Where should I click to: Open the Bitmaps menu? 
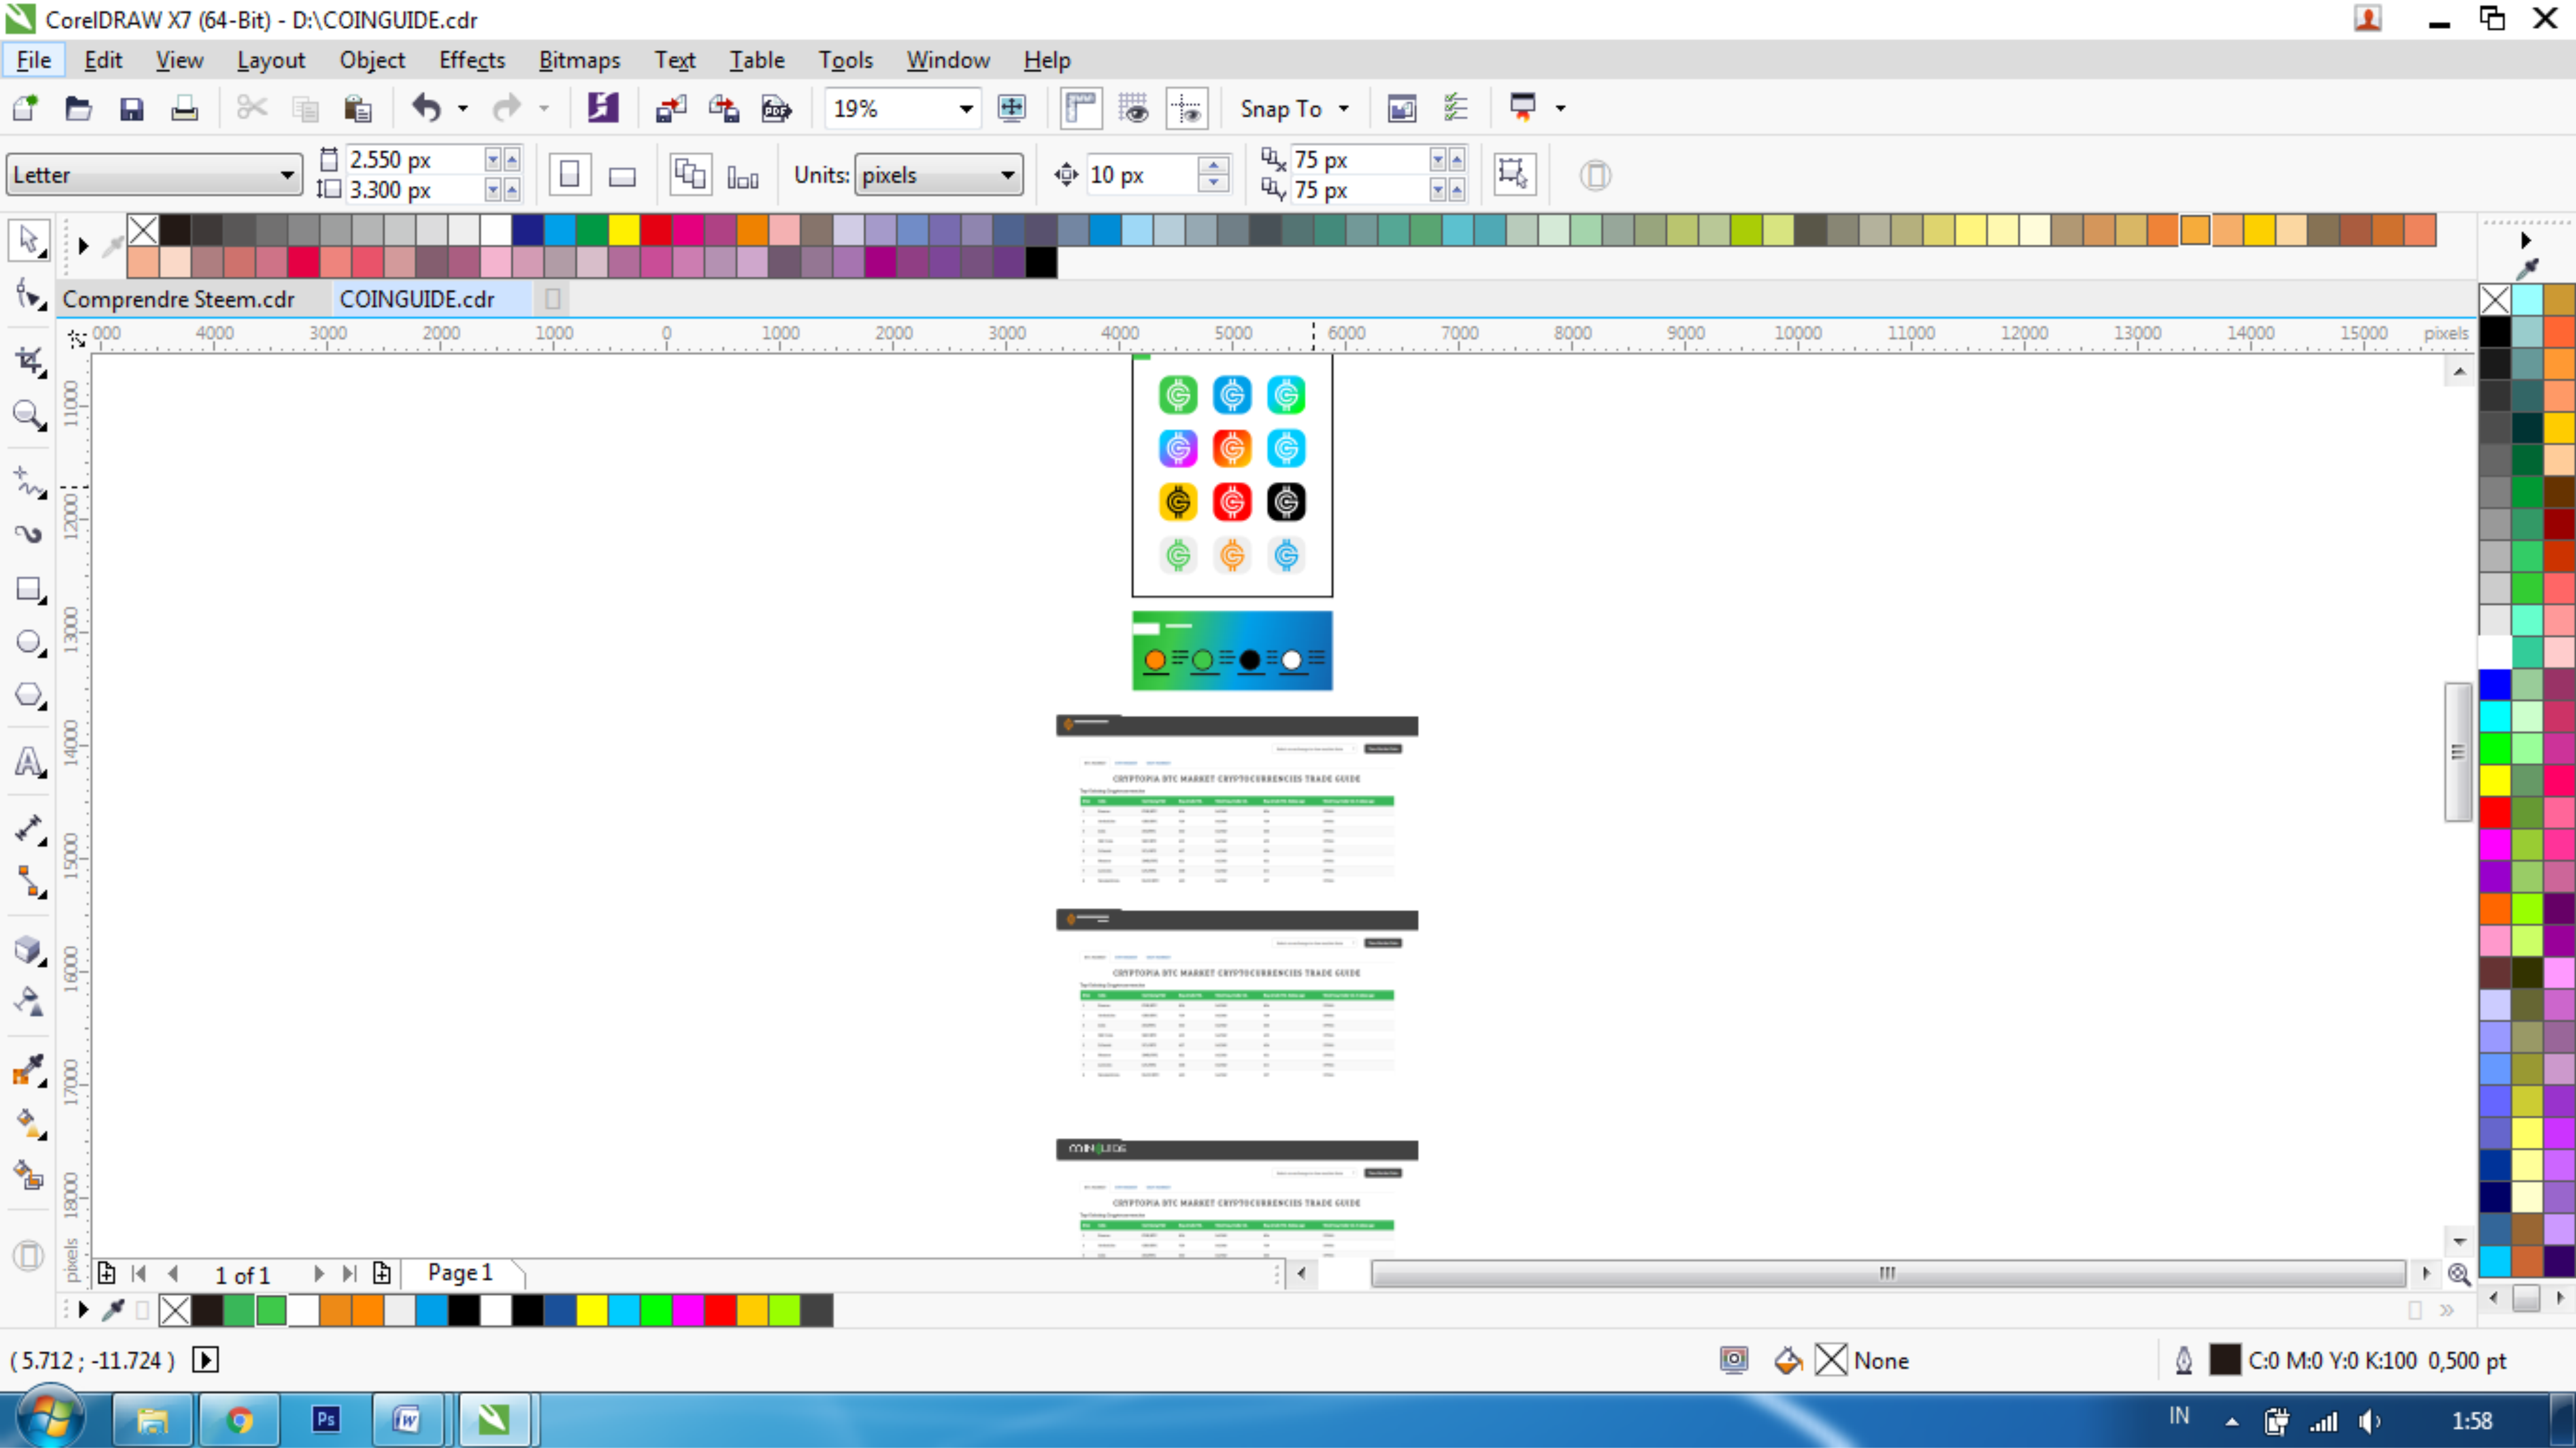coord(579,60)
